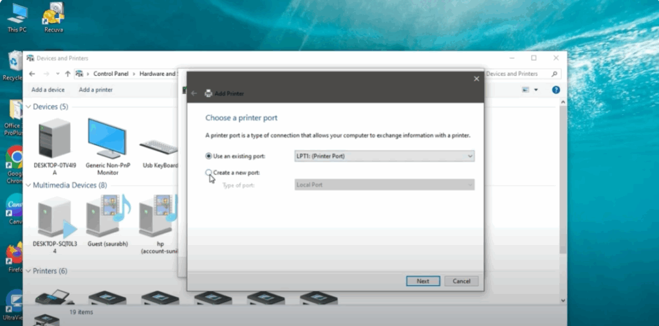Open Help with the blue question mark icon

point(556,90)
